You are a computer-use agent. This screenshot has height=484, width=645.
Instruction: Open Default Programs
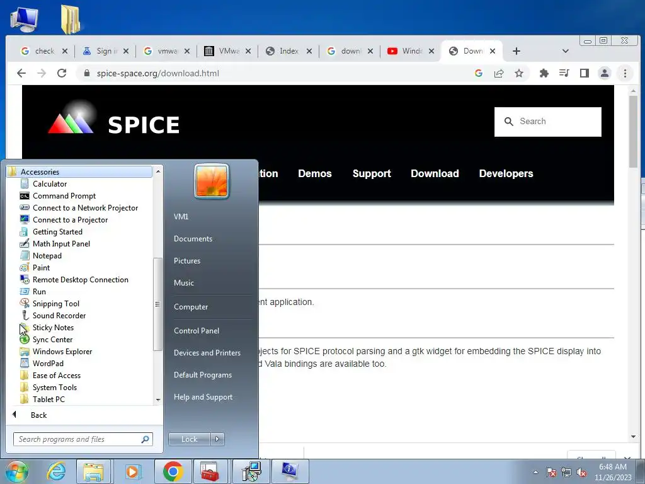point(202,375)
